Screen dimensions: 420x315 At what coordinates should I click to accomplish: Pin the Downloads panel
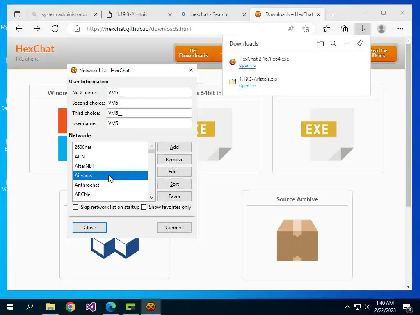point(360,43)
